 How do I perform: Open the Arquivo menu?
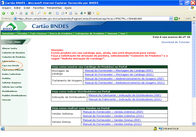point(7,8)
